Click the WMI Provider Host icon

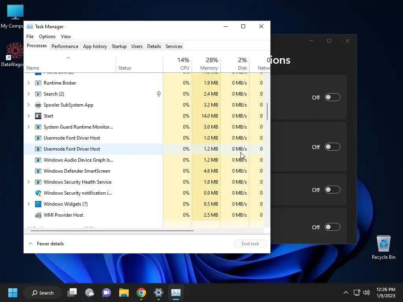tap(38, 215)
